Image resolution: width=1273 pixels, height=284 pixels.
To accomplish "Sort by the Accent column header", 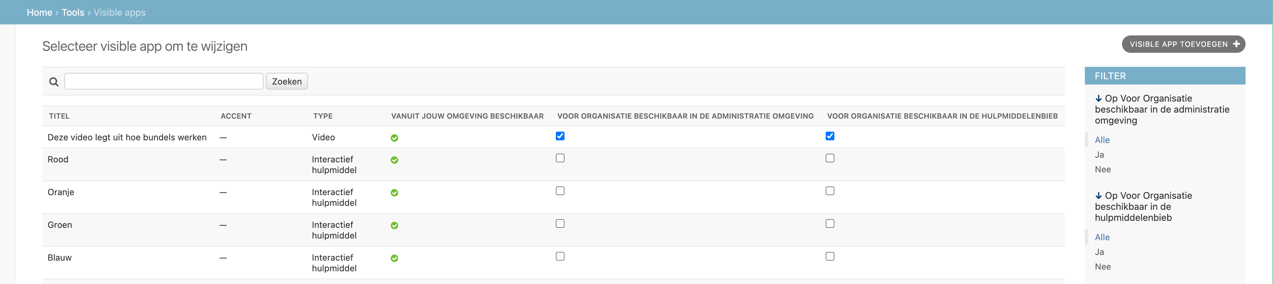I will coord(236,116).
